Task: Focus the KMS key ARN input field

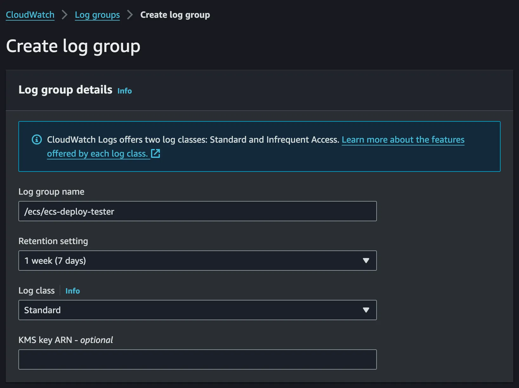Action: pos(197,359)
